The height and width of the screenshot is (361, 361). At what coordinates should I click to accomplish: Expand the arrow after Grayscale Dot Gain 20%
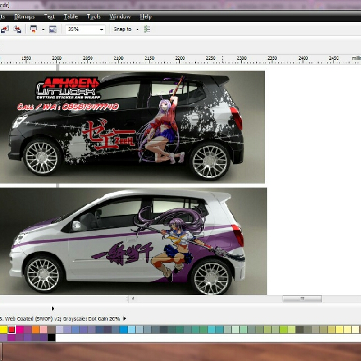(125, 319)
